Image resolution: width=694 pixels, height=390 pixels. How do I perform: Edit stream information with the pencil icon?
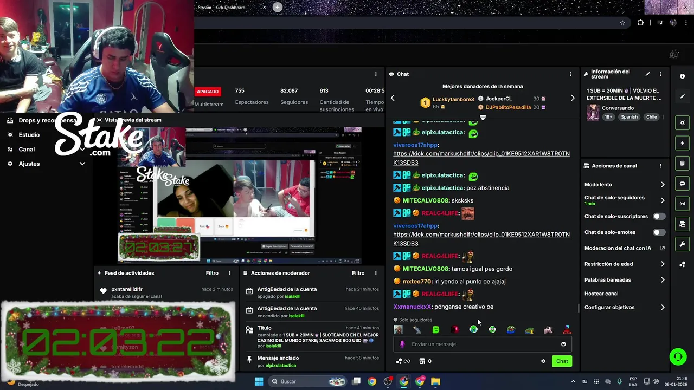click(x=647, y=74)
